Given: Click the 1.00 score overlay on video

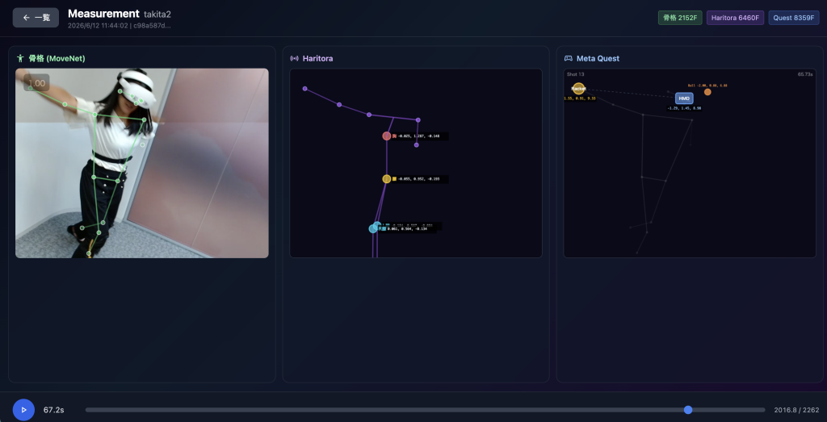Looking at the screenshot, I should (x=36, y=83).
